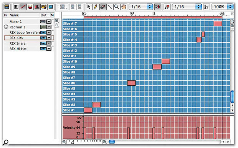Open the REX Hi Hat output dropdown
The image size is (238, 148).
[49, 49]
